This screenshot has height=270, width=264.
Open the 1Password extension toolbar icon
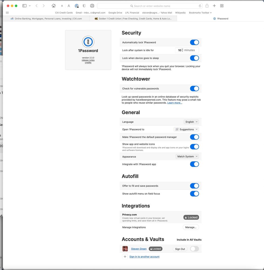(77, 6)
